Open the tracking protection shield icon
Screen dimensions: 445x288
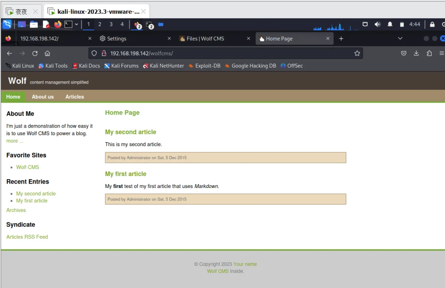click(94, 53)
